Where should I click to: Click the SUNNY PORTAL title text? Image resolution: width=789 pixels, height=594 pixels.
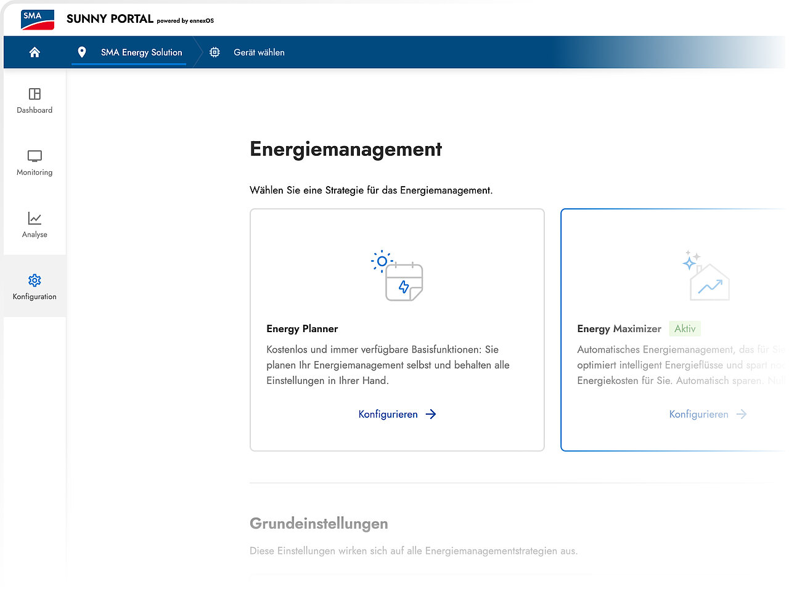(x=110, y=19)
